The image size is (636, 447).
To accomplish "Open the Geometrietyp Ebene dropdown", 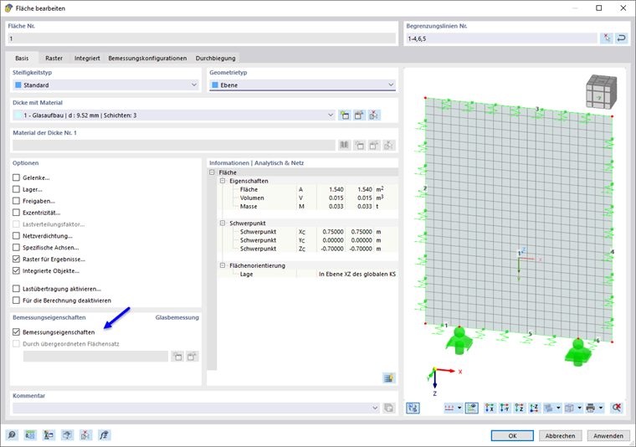I will (x=303, y=85).
